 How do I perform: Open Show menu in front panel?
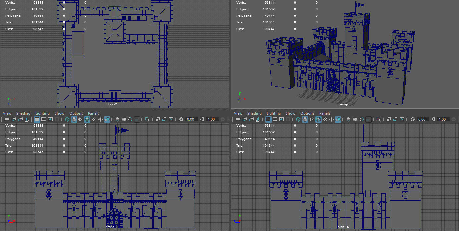pos(59,113)
